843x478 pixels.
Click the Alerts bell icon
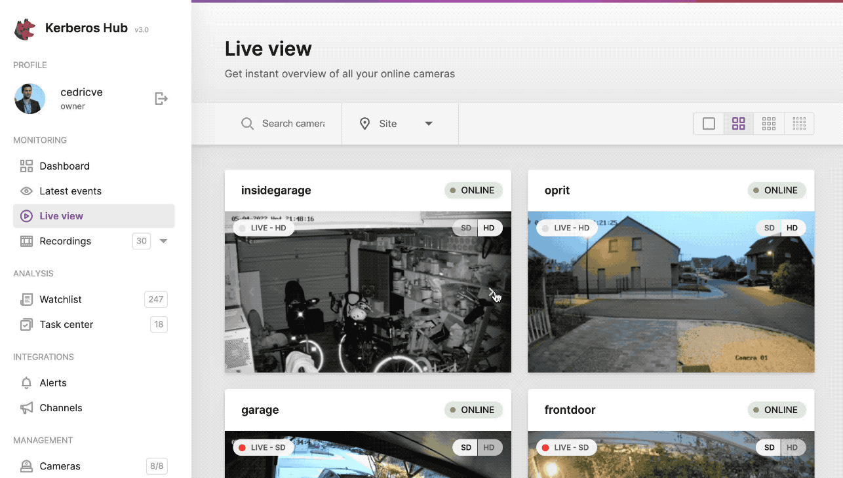click(26, 382)
